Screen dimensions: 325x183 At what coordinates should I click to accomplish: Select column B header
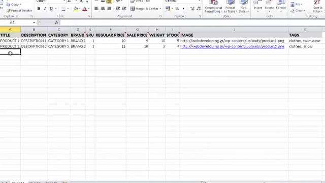34,29
